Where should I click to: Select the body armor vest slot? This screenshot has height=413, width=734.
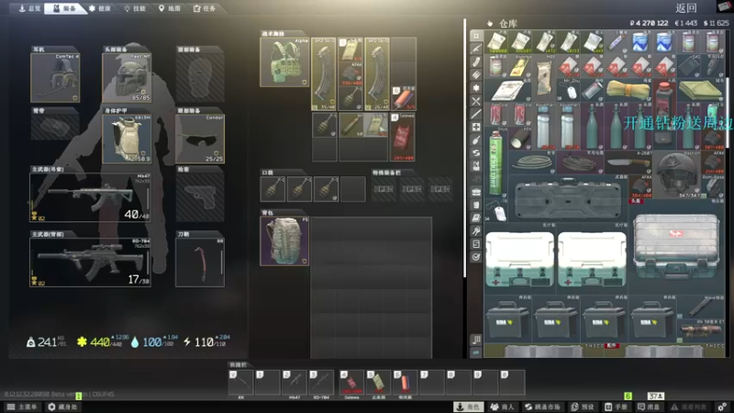(127, 139)
